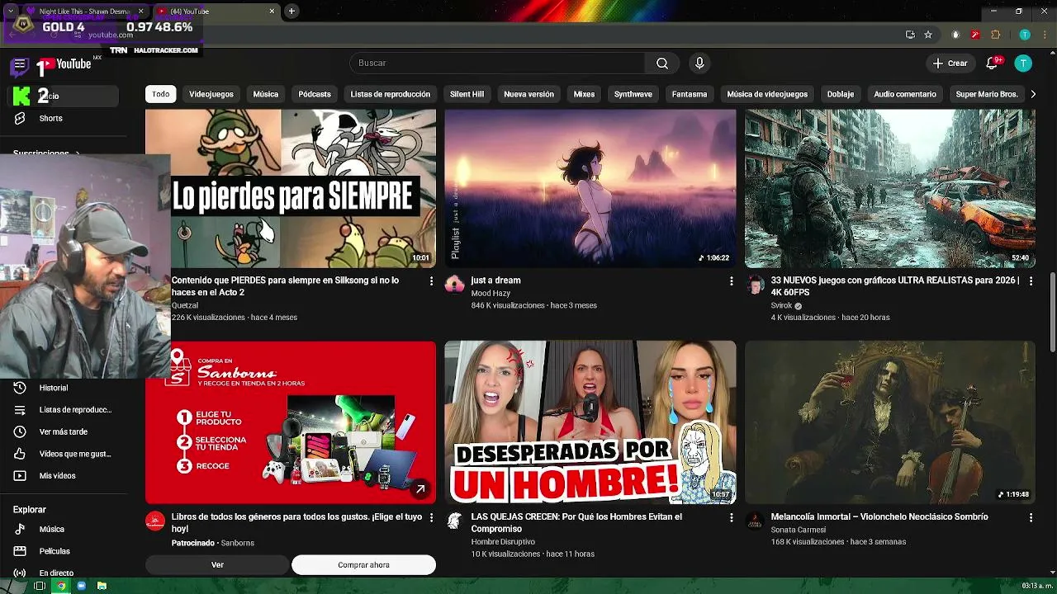The image size is (1057, 594).
Task: Select the Música filter chip
Action: (x=265, y=94)
